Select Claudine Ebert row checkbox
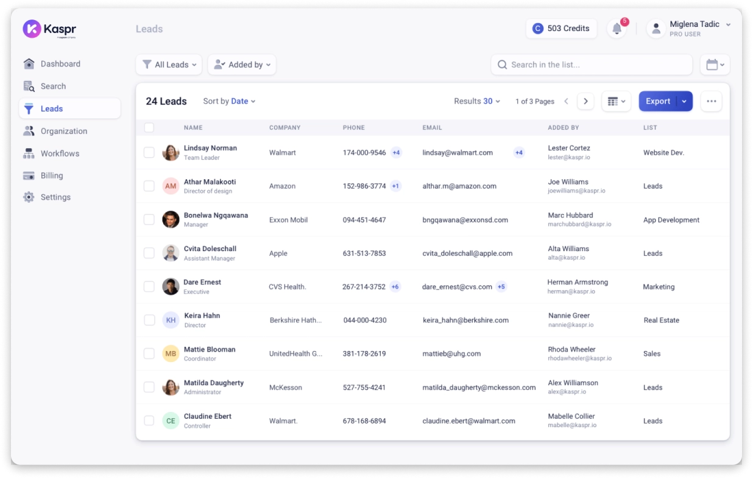Image resolution: width=753 pixels, height=479 pixels. (149, 420)
